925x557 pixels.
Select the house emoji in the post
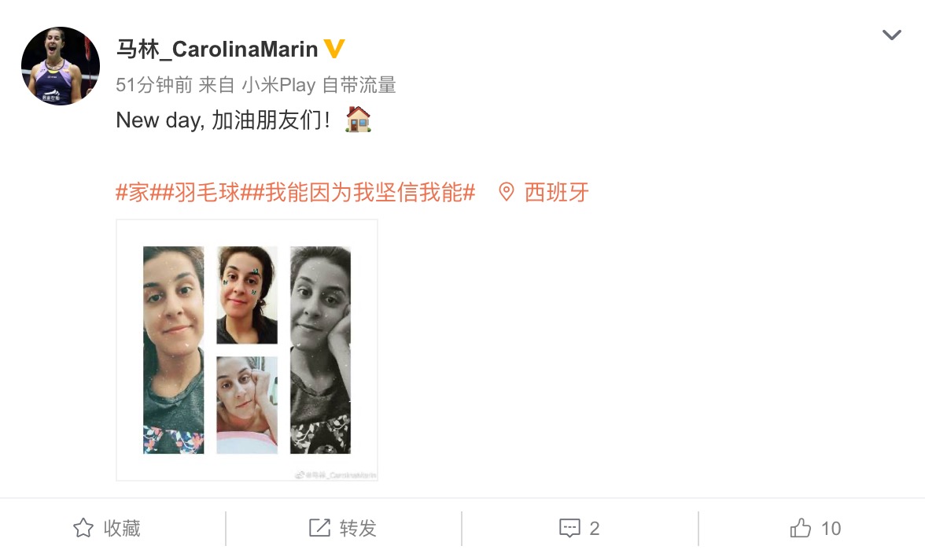pos(358,120)
